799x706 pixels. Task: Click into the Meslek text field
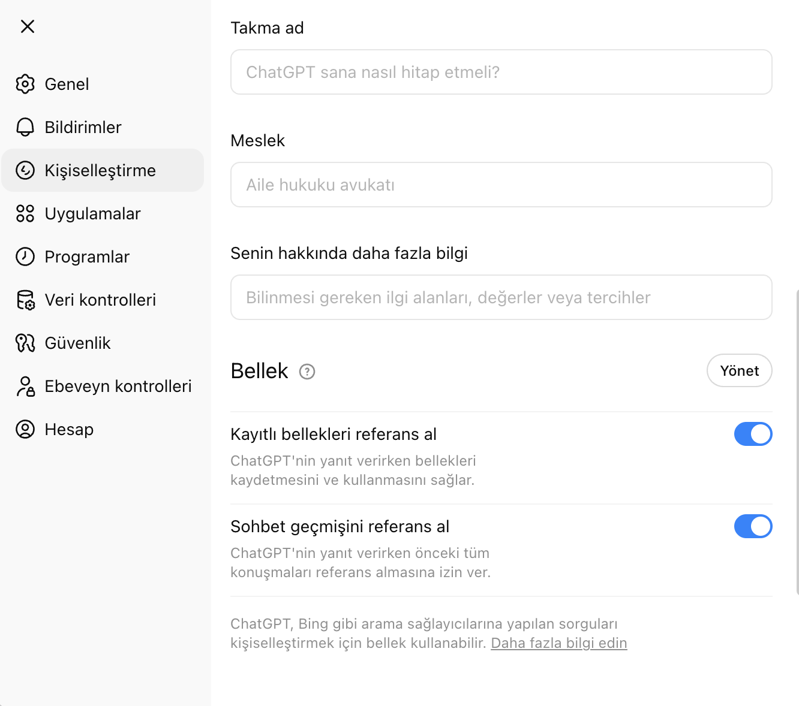[x=501, y=185]
